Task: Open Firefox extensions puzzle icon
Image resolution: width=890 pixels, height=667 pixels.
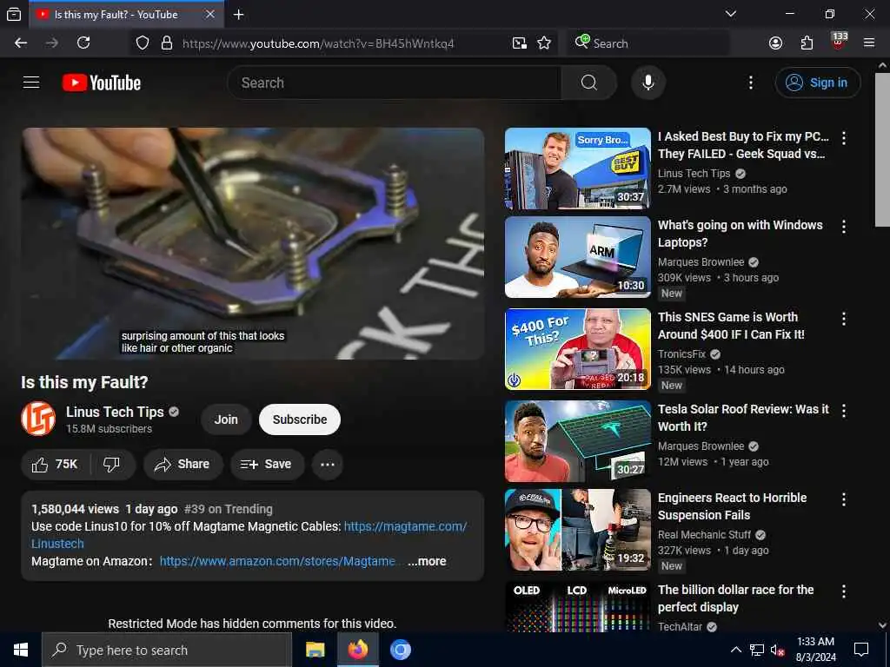Action: pyautogui.click(x=807, y=43)
